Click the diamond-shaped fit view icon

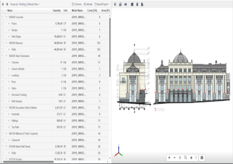tap(180, 158)
